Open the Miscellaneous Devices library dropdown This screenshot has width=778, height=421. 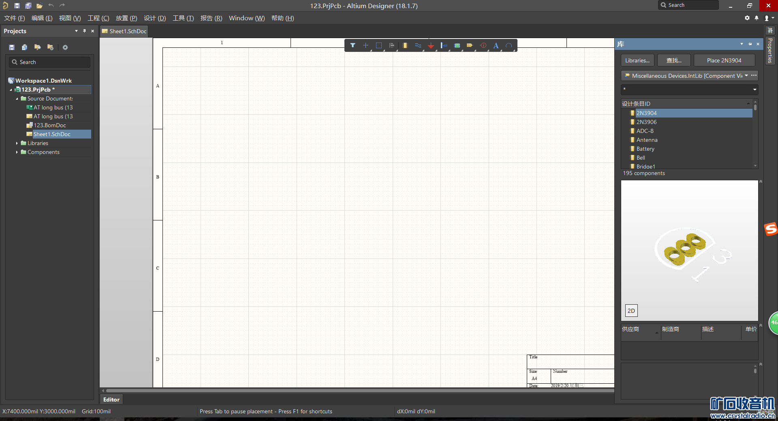click(x=746, y=76)
